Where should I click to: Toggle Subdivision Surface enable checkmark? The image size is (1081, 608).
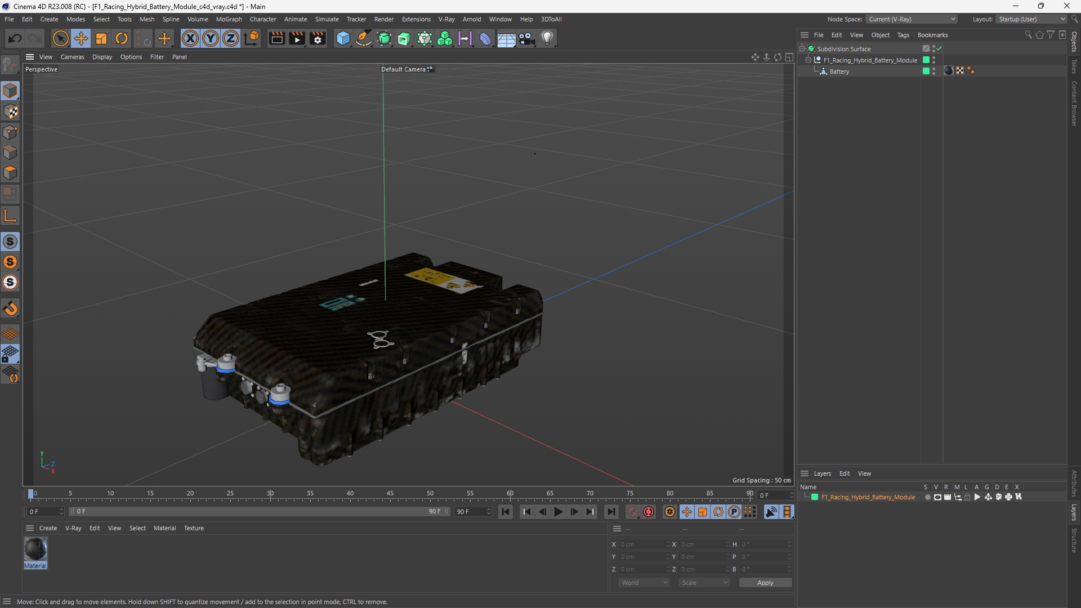coord(939,49)
